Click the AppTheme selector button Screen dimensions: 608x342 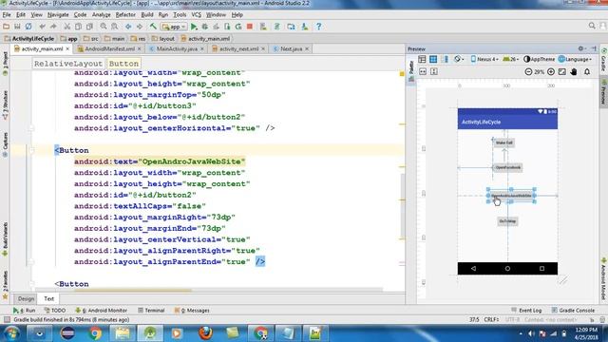click(x=540, y=59)
